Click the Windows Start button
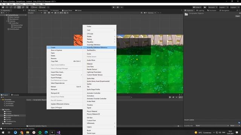The height and width of the screenshot is (135, 241). click(3, 132)
